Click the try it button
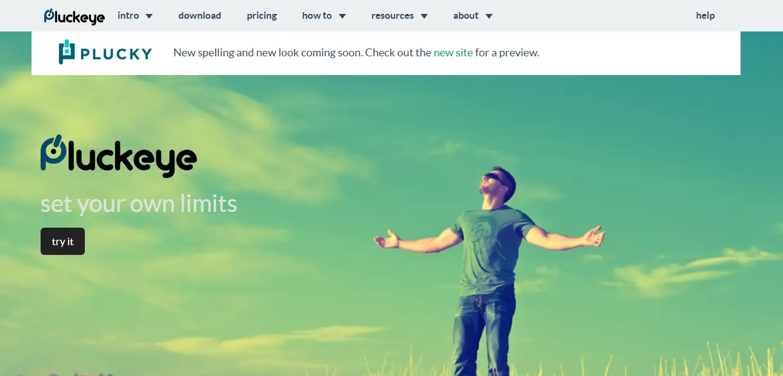This screenshot has width=783, height=376. point(62,242)
